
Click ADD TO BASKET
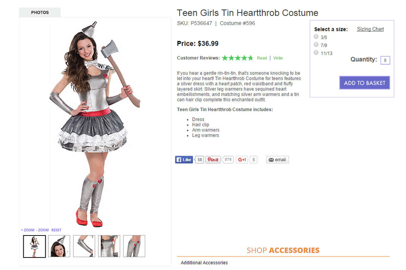[x=364, y=83]
